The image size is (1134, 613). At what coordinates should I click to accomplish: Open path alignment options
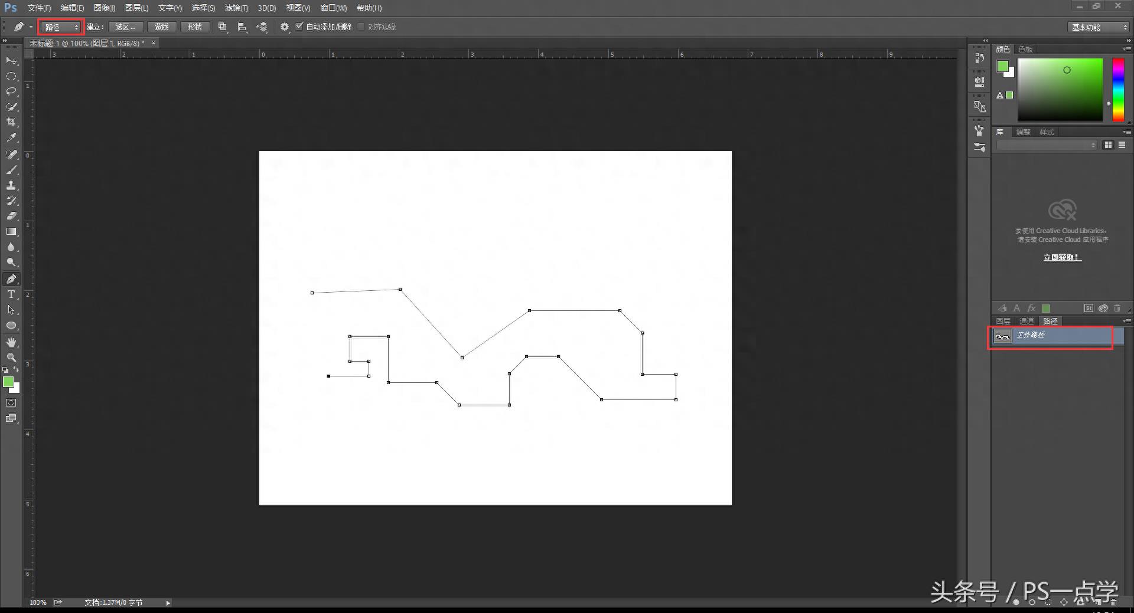[x=242, y=27]
